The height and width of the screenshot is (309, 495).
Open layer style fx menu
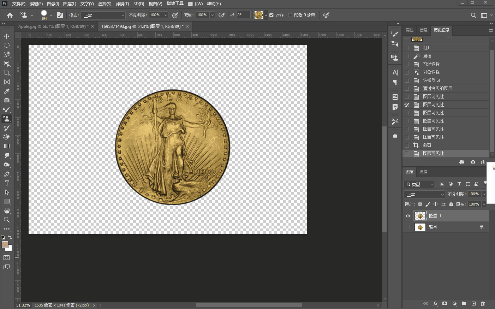click(435, 304)
